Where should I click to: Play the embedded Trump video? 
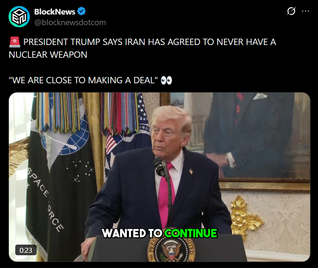click(x=160, y=177)
